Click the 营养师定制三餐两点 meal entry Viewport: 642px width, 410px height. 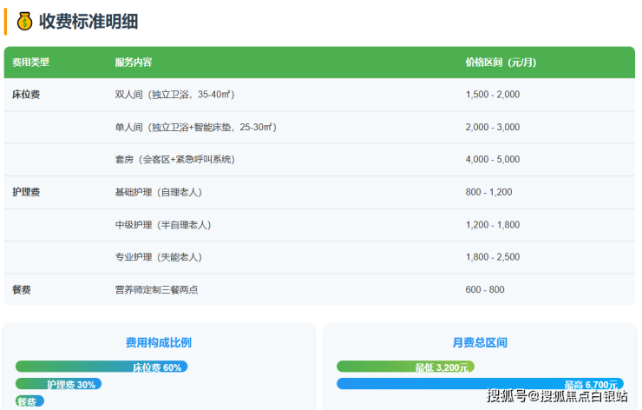(156, 290)
